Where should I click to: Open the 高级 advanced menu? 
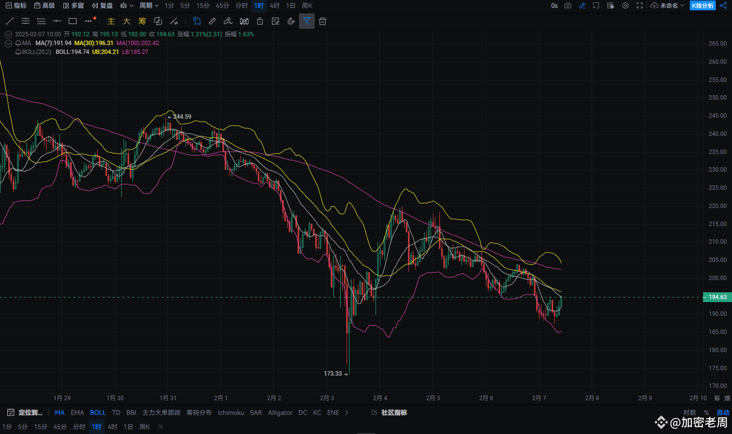pyautogui.click(x=45, y=5)
